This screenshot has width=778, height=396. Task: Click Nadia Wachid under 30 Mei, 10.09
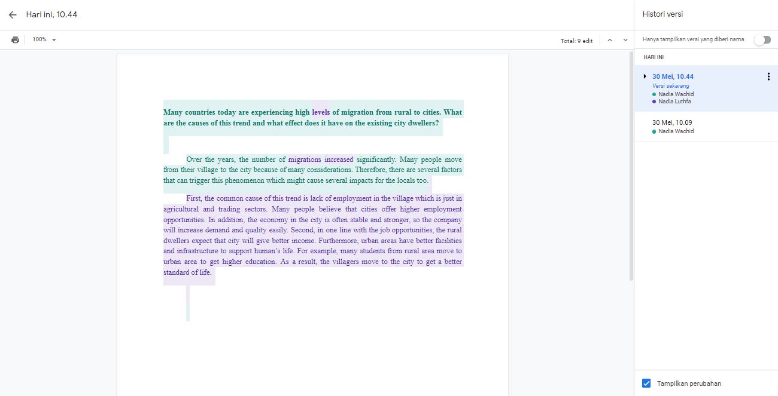(676, 131)
